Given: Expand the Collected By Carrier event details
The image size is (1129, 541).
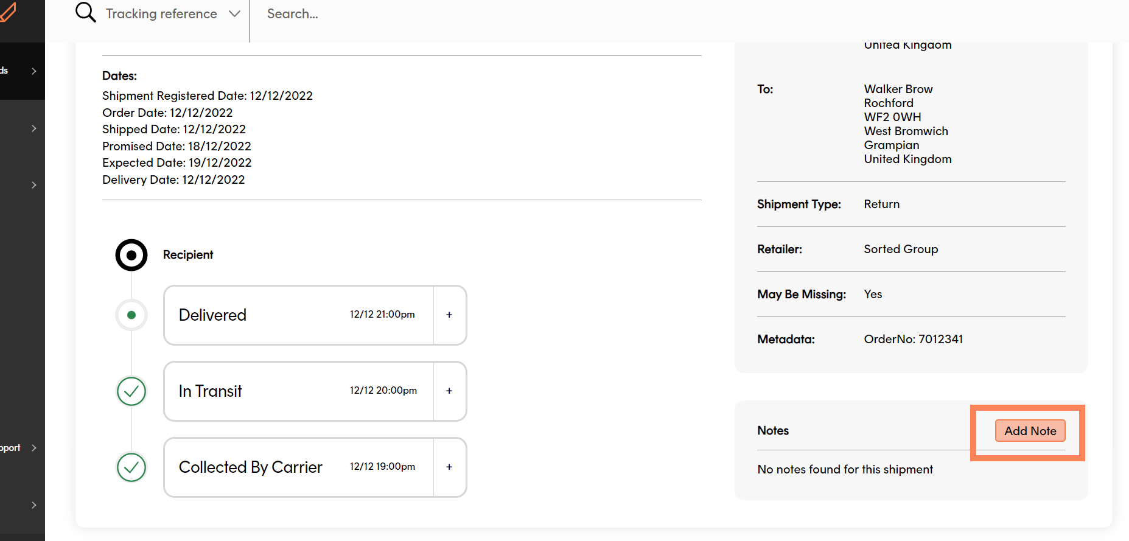Looking at the screenshot, I should click(449, 467).
